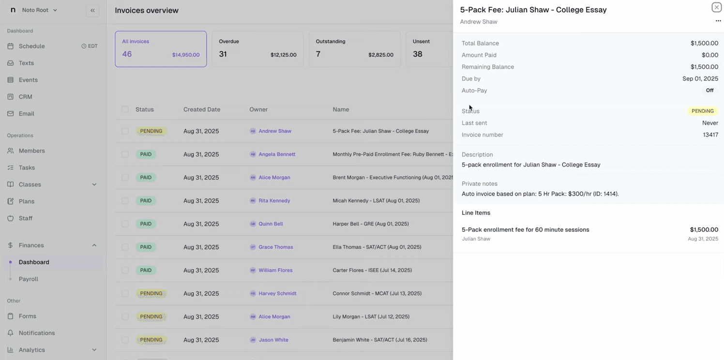The image size is (724, 360).
Task: Tick the checkbox for Lily Morgan's LSAT invoice
Action: 125,316
